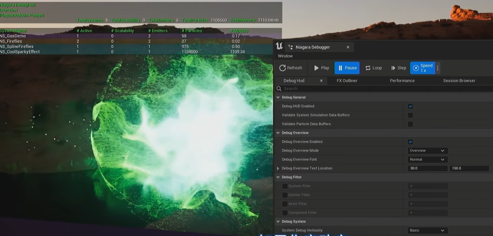
Task: Click the Refresh button in Niagara Debugger
Action: coord(291,68)
